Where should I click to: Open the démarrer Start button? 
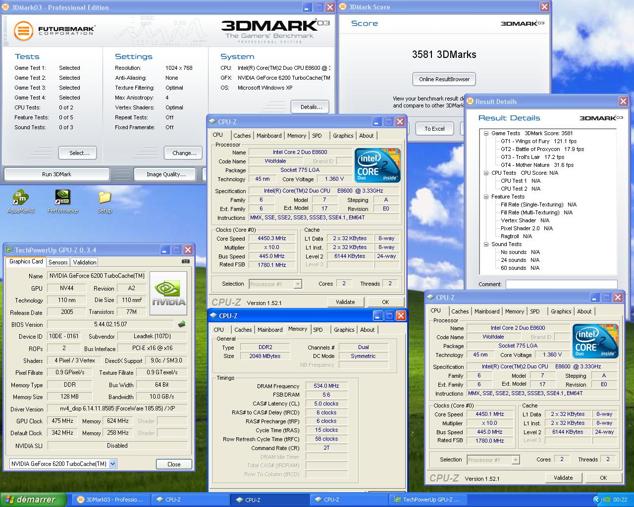(33, 500)
